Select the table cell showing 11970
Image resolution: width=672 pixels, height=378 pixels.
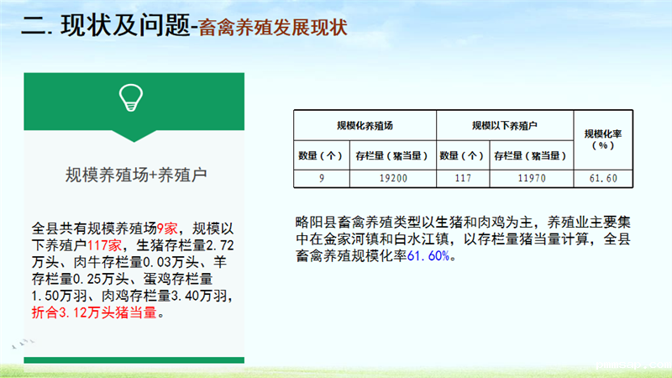[x=531, y=177]
